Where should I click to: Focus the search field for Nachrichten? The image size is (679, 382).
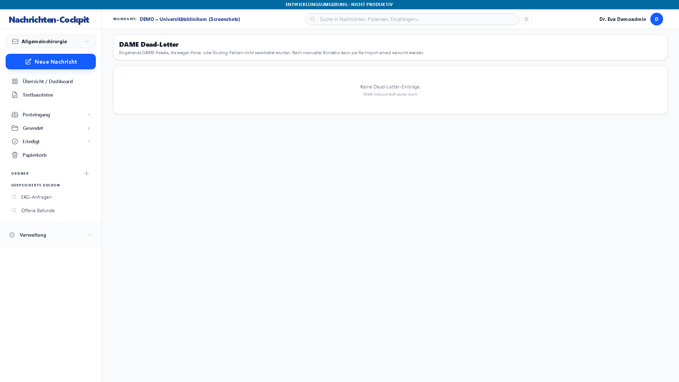pos(412,19)
